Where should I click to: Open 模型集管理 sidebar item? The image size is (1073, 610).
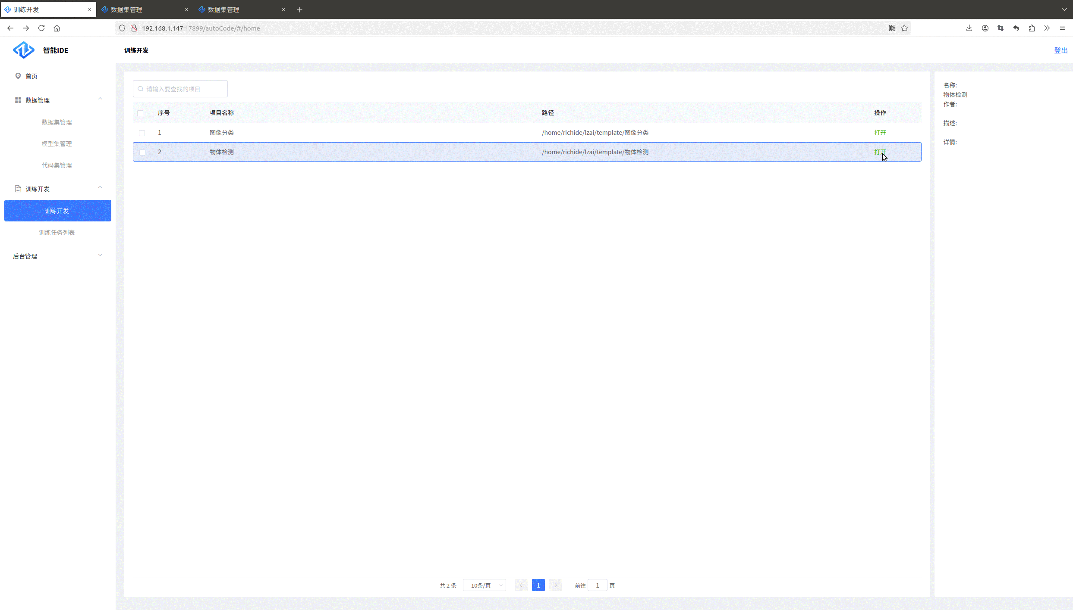(57, 144)
